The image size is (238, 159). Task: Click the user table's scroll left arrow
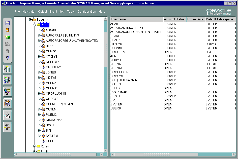pos(112,154)
